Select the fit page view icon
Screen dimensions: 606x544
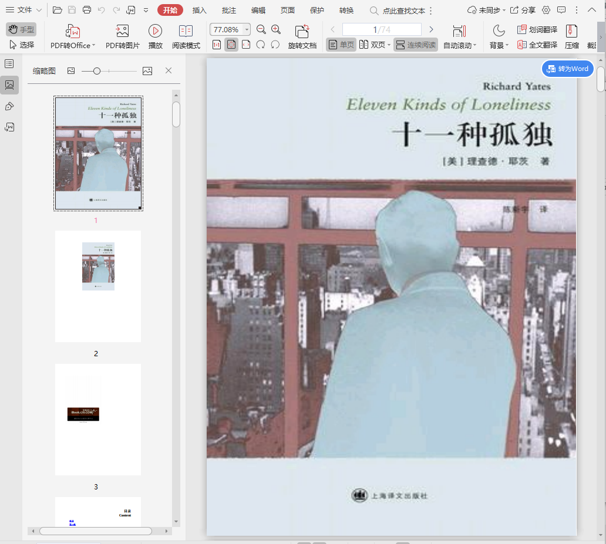pyautogui.click(x=231, y=45)
